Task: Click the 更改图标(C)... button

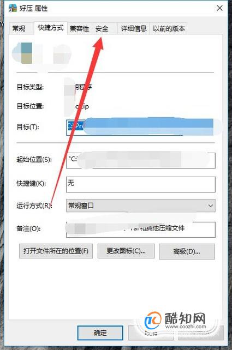Action: pos(126,251)
